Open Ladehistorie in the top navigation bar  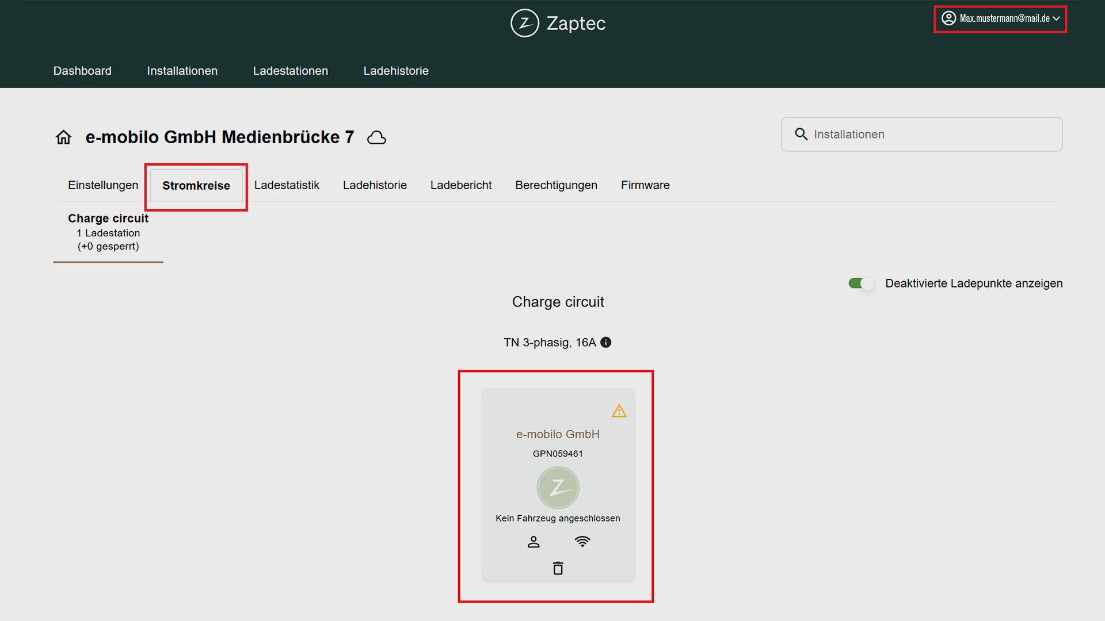click(396, 71)
